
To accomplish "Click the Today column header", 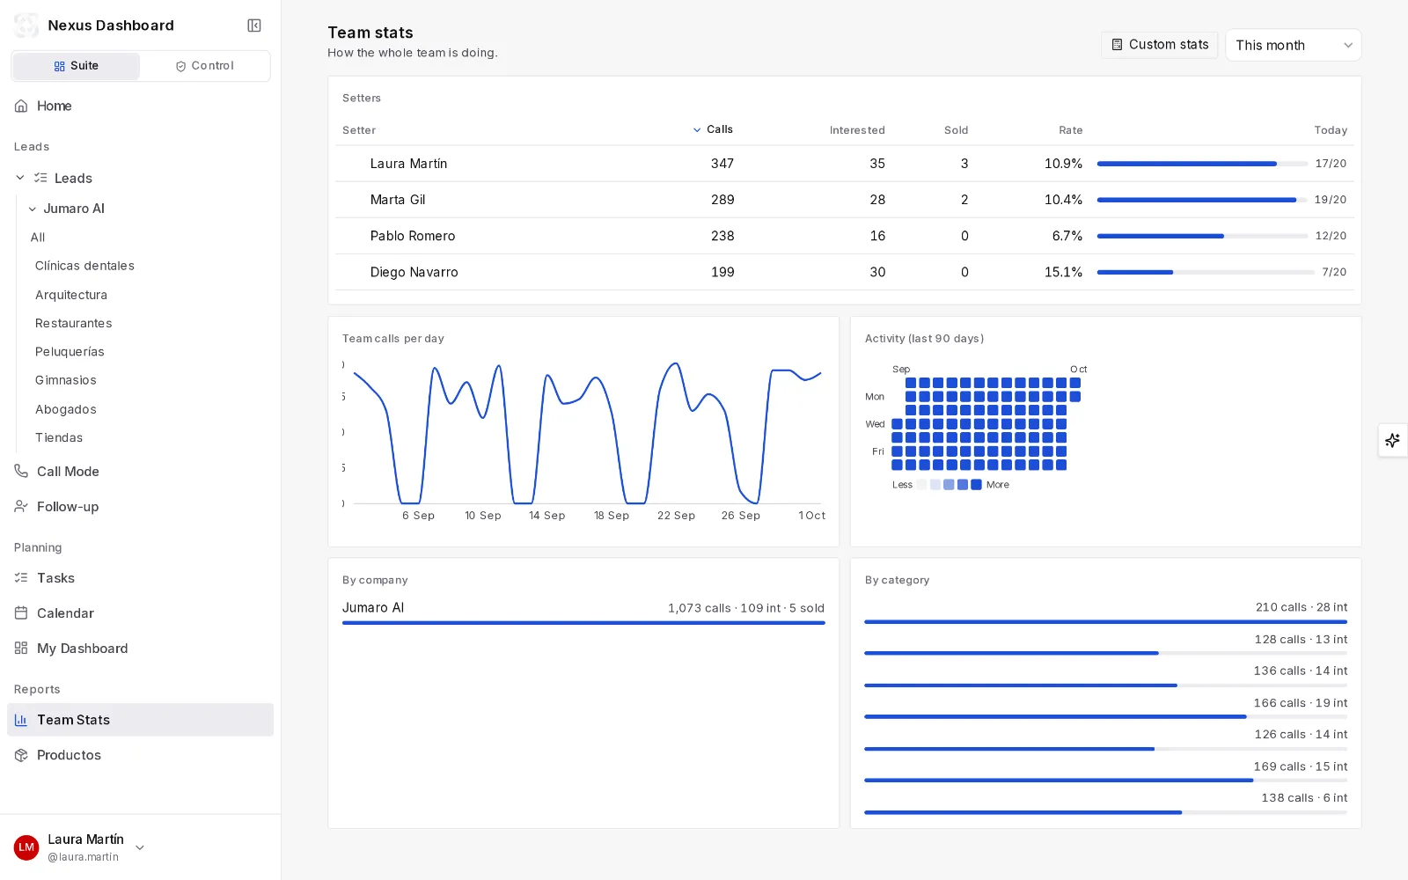I will coord(1331,130).
